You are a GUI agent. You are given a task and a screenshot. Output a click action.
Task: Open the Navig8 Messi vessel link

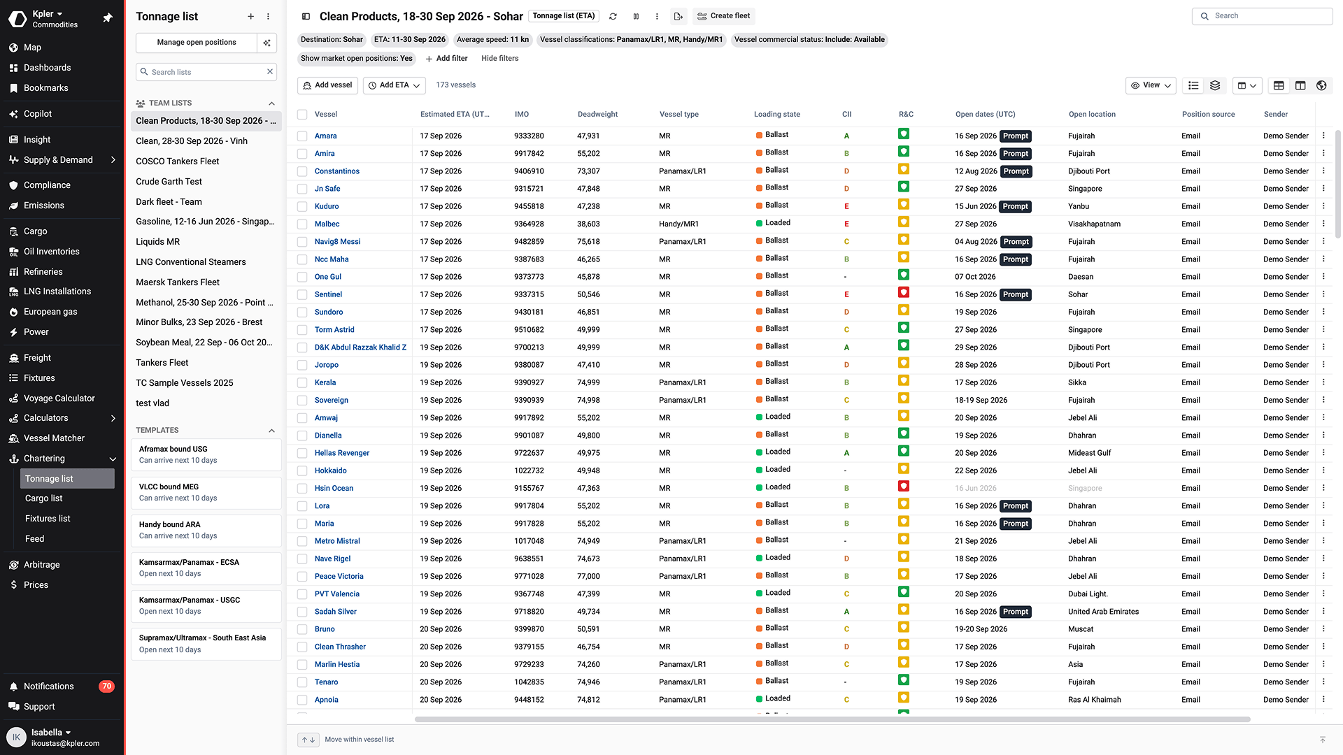coord(337,242)
